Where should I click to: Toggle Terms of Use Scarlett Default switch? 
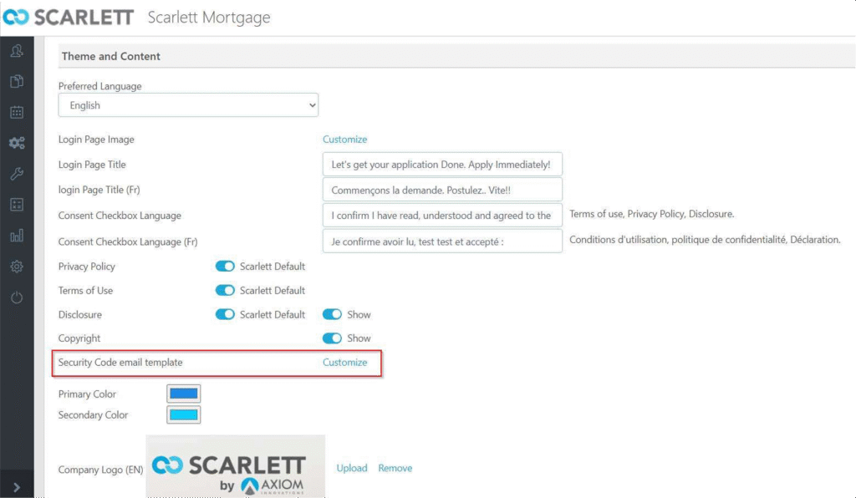click(224, 290)
